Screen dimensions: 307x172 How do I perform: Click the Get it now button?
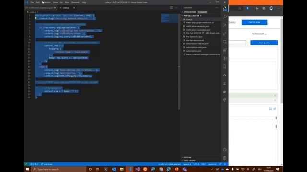254,22
